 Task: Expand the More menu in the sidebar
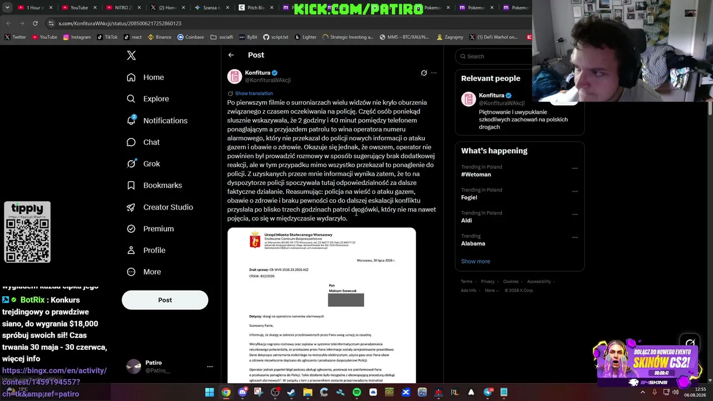coord(144,272)
